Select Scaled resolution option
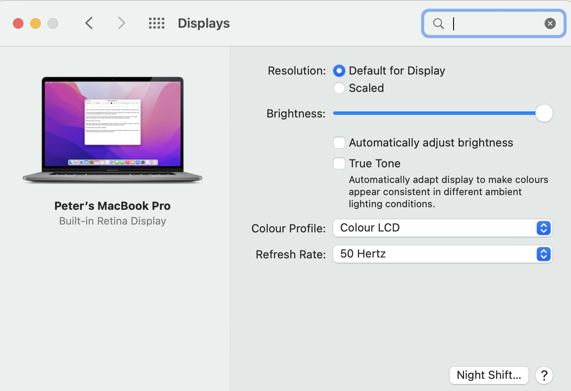Image resolution: width=571 pixels, height=391 pixels. (x=339, y=88)
